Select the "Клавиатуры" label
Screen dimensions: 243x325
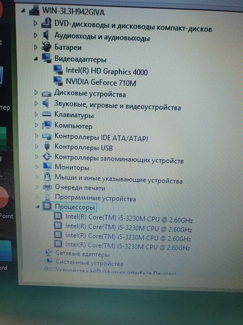pos(74,115)
